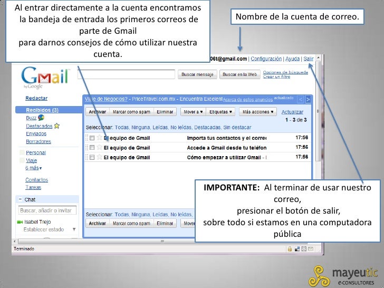Open Destacados folder
Screen dimensions: 384x288
tap(39, 126)
